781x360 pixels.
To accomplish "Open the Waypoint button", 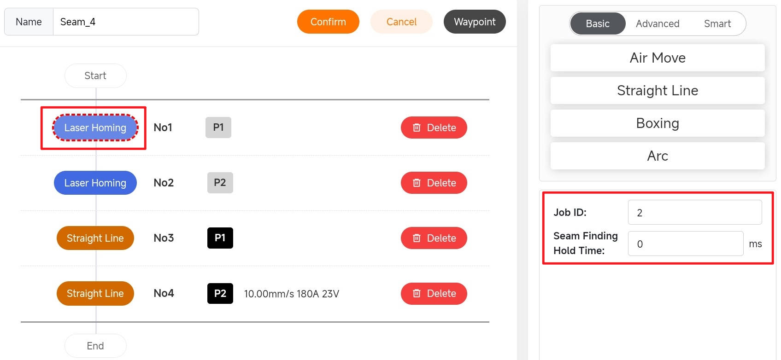I will (x=474, y=22).
